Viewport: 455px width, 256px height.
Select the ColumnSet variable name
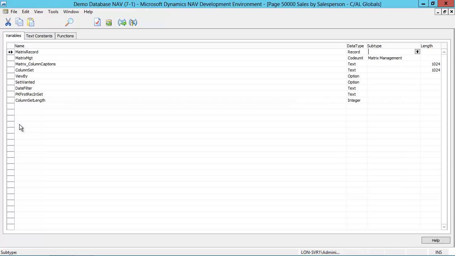click(x=25, y=70)
